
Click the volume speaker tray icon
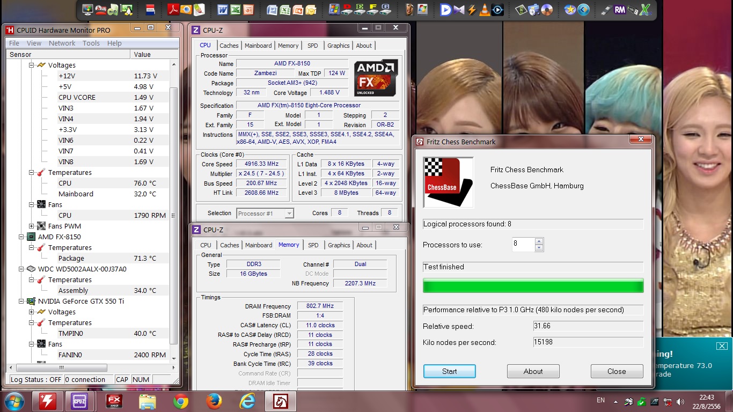pyautogui.click(x=681, y=401)
